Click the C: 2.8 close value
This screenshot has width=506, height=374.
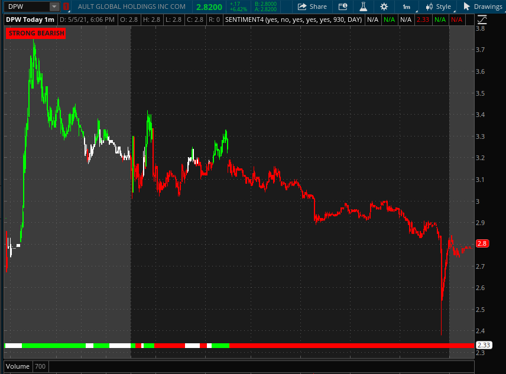[x=195, y=19]
